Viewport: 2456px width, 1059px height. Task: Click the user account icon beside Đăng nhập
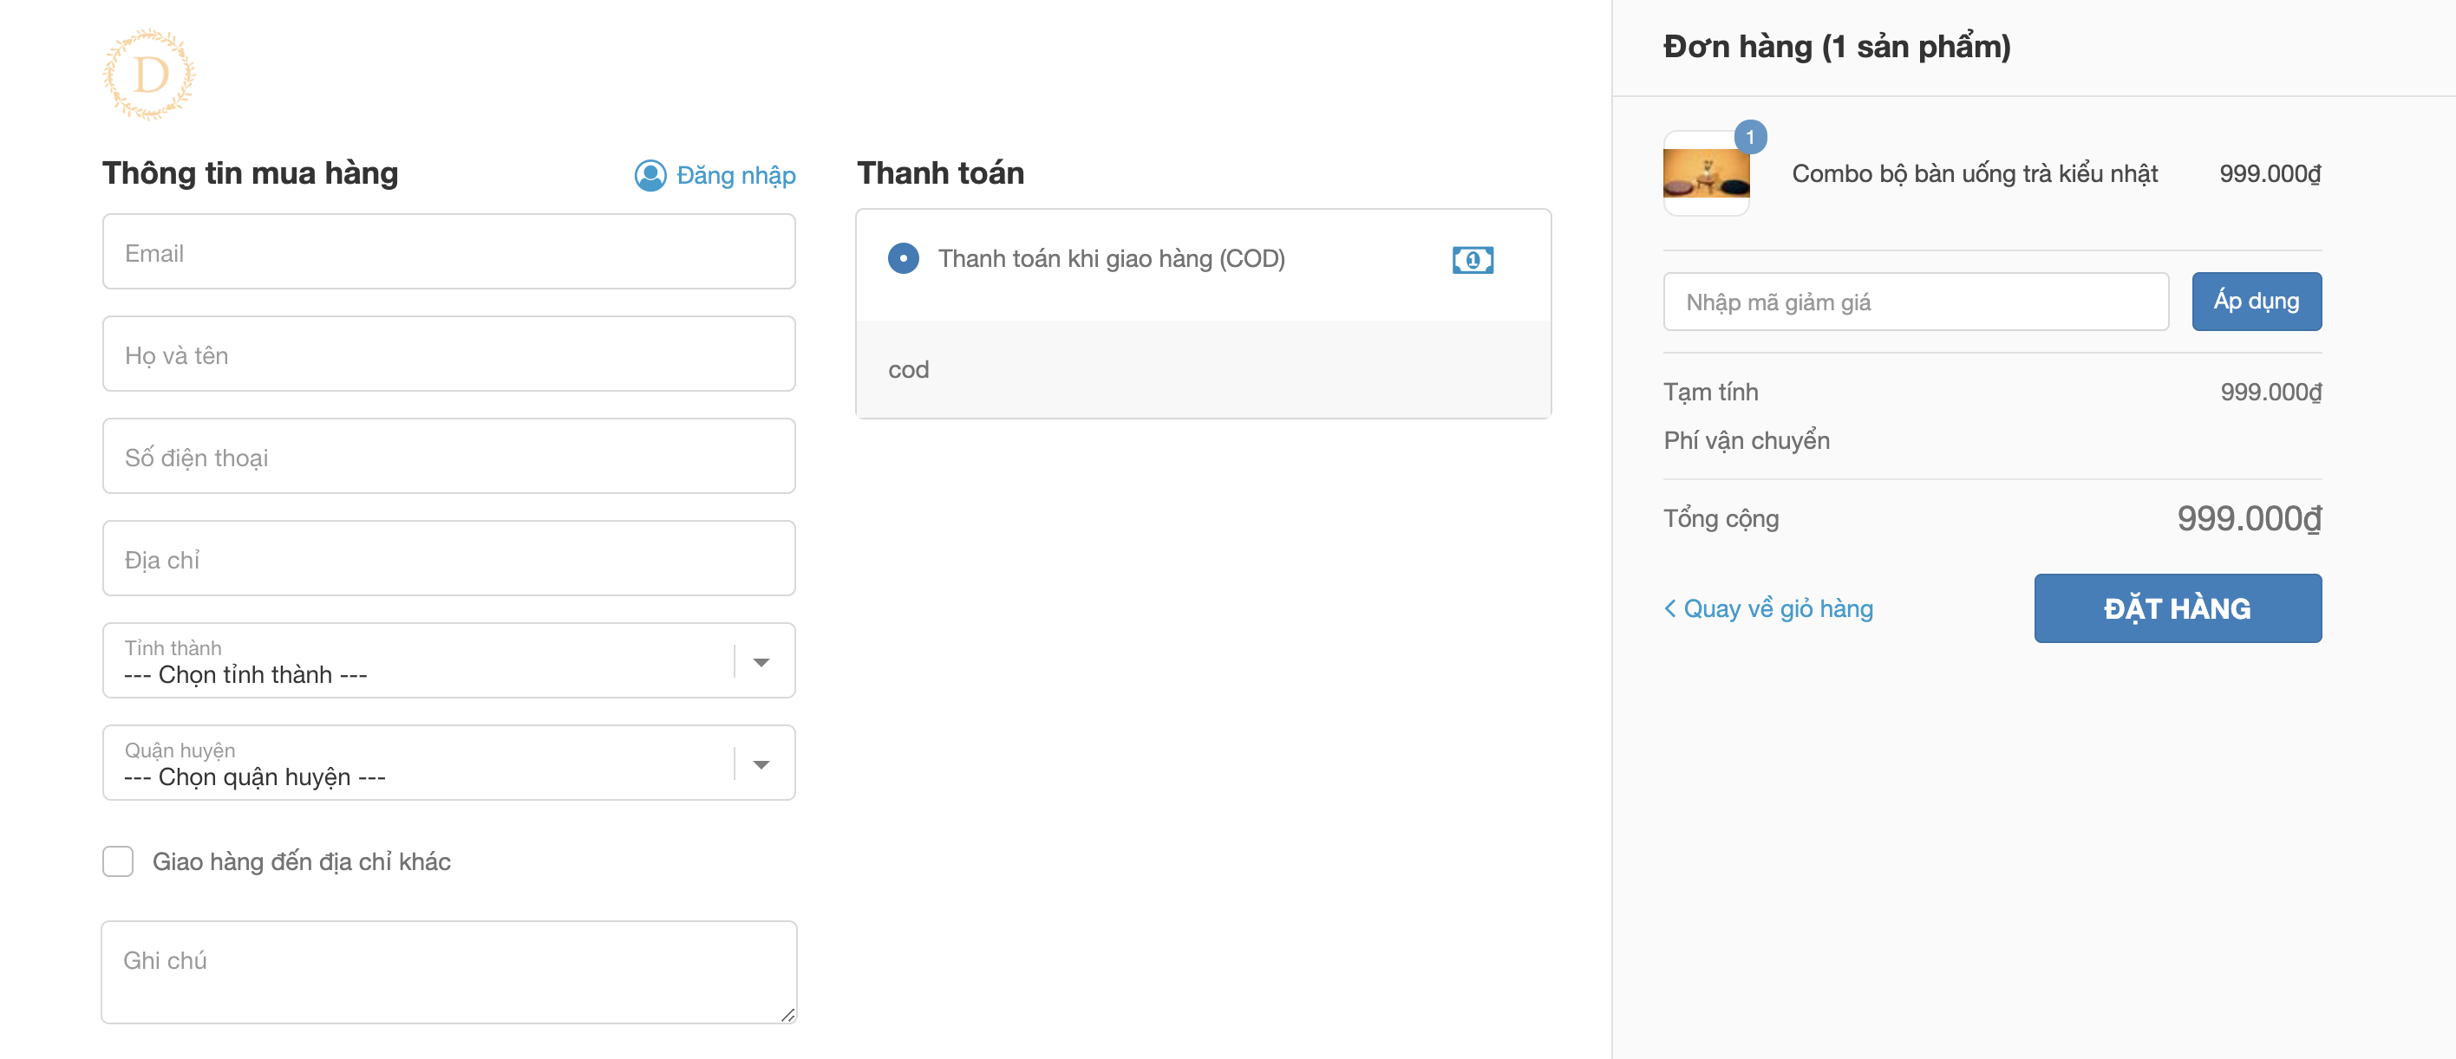[650, 175]
